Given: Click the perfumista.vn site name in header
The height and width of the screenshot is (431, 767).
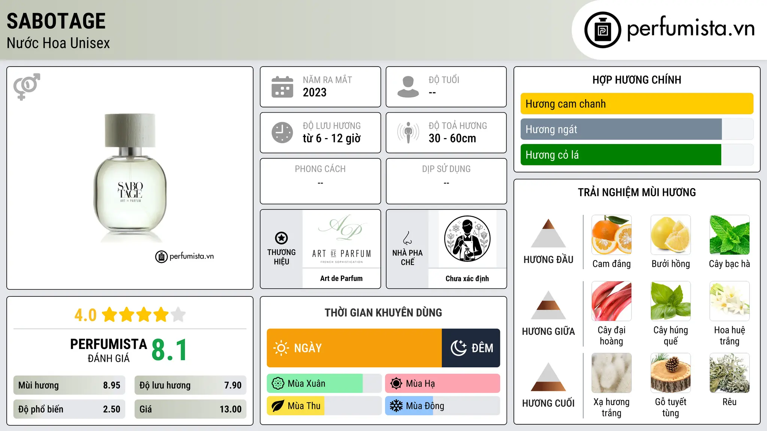Looking at the screenshot, I should (691, 28).
